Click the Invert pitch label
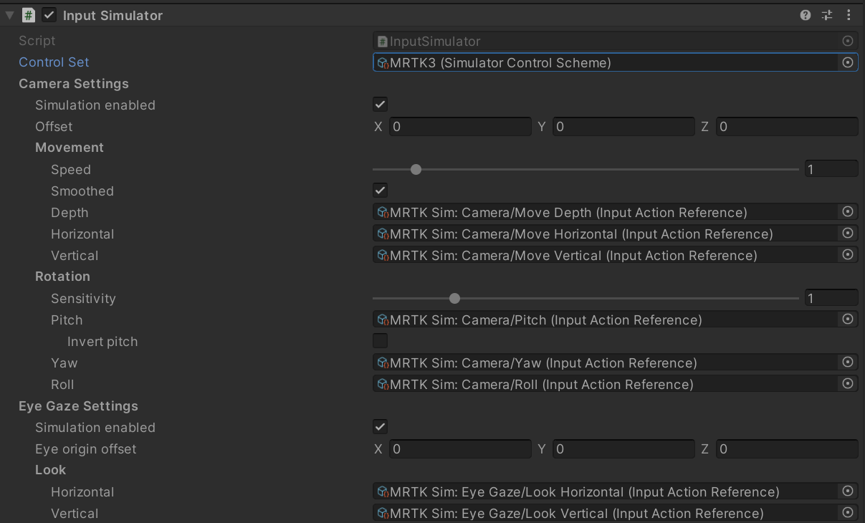Image resolution: width=865 pixels, height=523 pixels. pyautogui.click(x=102, y=342)
